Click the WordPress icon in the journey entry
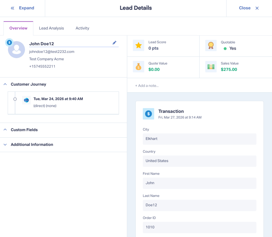272x237 pixels. tap(26, 100)
